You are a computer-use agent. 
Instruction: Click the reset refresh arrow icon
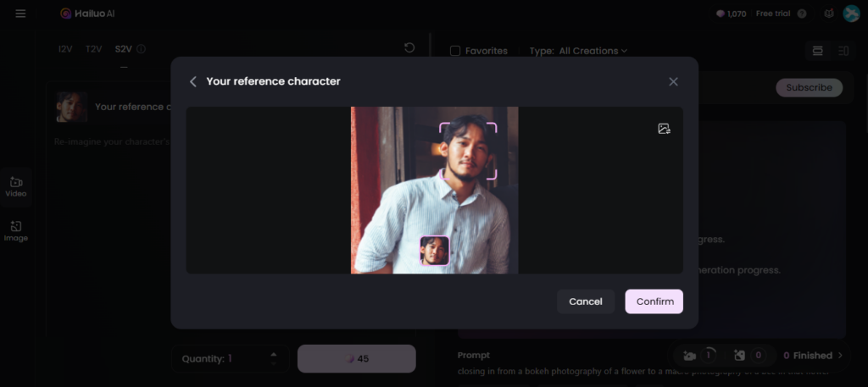[x=409, y=47]
